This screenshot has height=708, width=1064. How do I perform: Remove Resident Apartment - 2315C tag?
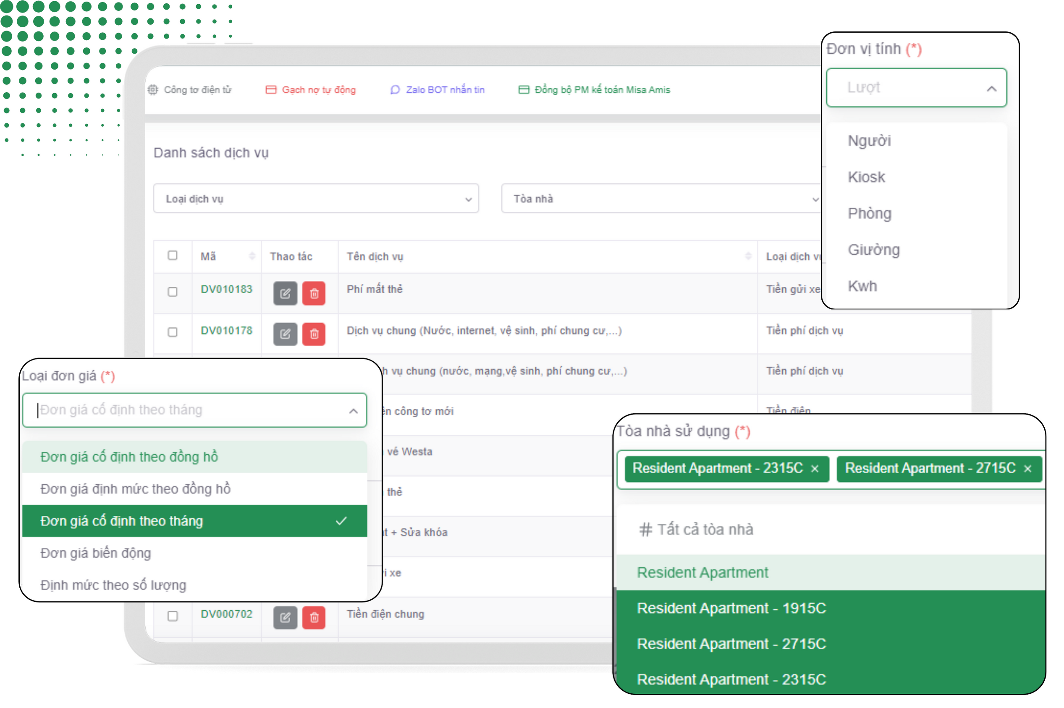(x=814, y=469)
